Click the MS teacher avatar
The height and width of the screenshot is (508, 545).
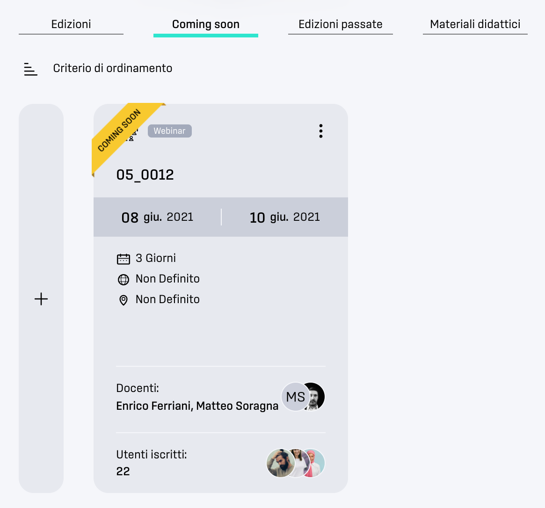pos(296,397)
